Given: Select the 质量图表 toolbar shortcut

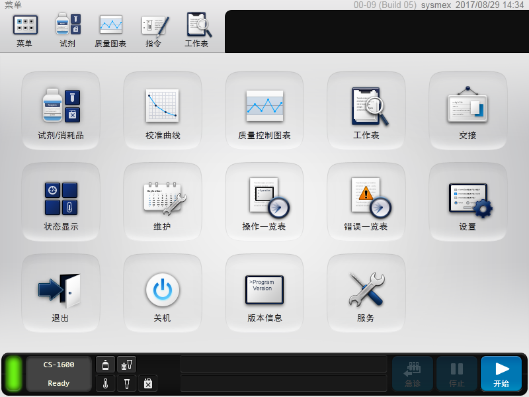Looking at the screenshot, I should pos(110,30).
